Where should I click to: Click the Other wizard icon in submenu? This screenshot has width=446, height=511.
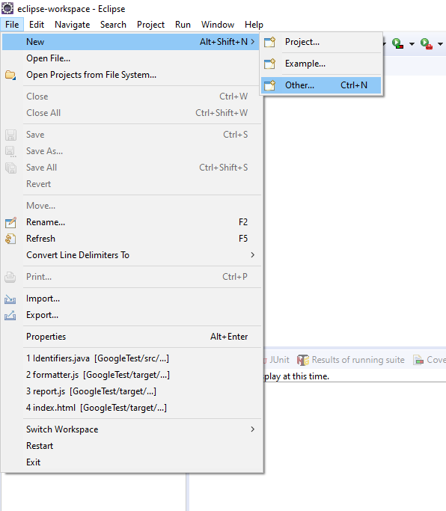point(269,85)
